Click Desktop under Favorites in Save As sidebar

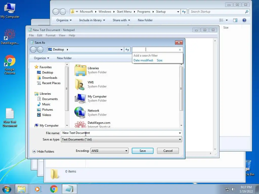tap(48, 72)
